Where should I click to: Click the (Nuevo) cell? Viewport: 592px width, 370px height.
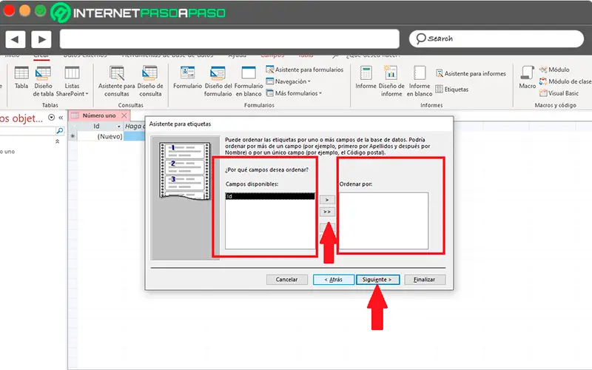pyautogui.click(x=101, y=136)
